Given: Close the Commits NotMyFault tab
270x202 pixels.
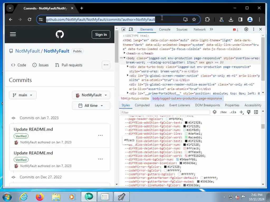Looking at the screenshot, I should click(x=72, y=8).
